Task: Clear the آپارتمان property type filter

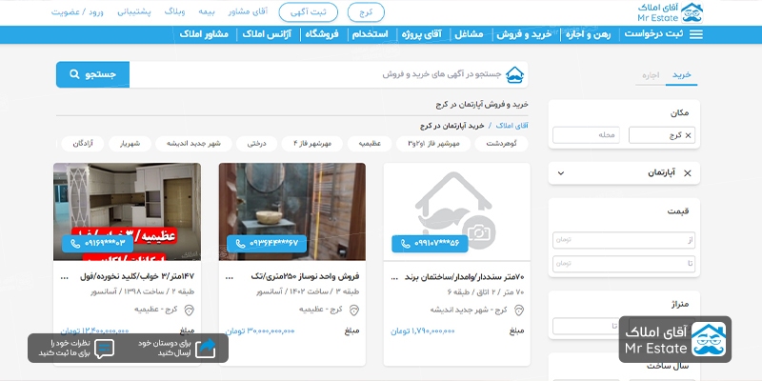Action: 687,173
